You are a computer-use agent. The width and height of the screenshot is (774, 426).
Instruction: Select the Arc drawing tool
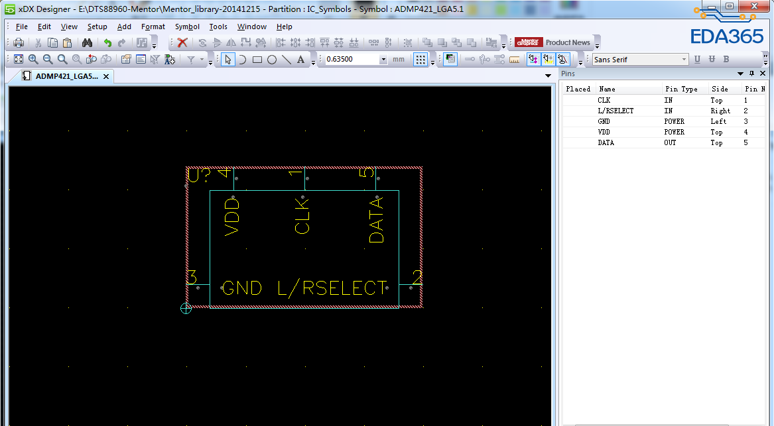coord(242,60)
